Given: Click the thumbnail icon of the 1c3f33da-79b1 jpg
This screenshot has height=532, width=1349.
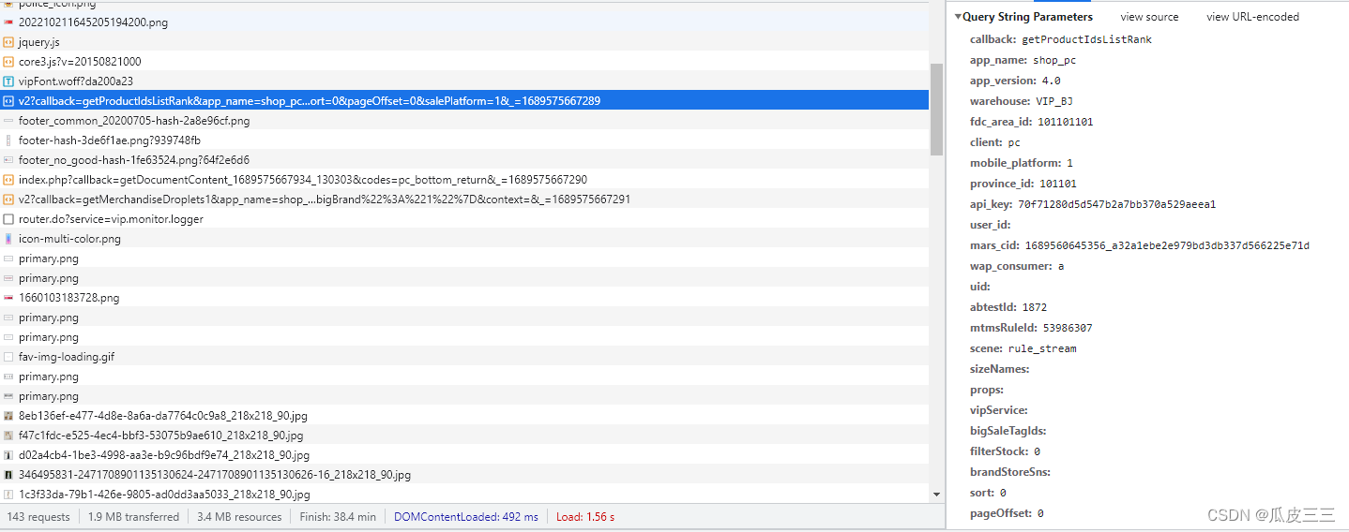Looking at the screenshot, I should pyautogui.click(x=8, y=495).
